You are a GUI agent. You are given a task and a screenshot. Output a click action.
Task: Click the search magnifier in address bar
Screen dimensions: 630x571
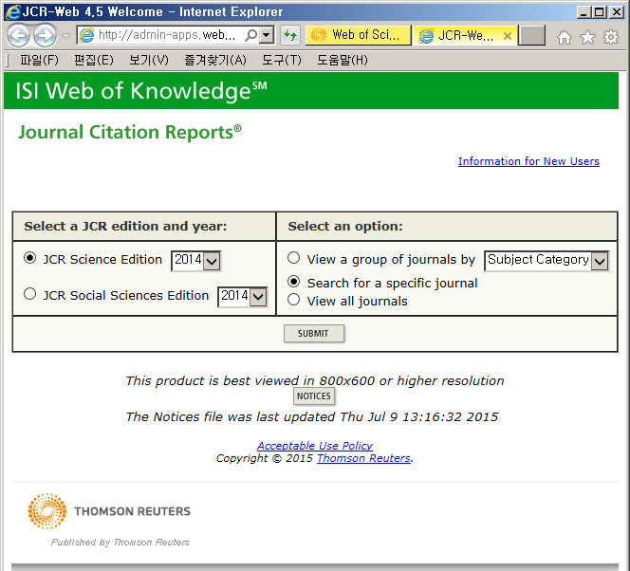click(x=251, y=35)
